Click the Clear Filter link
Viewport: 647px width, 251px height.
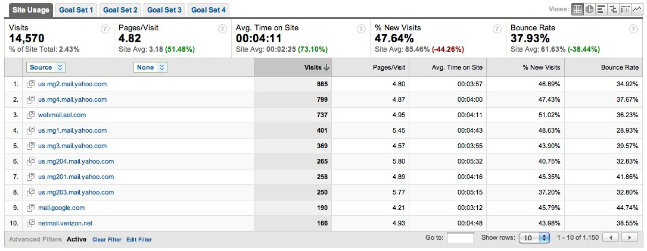coord(107,240)
